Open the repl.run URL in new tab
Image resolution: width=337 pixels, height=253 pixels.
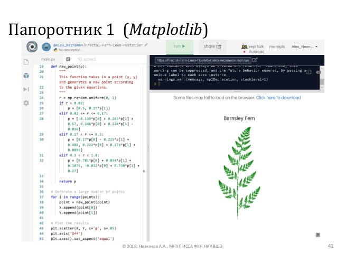(x=255, y=60)
